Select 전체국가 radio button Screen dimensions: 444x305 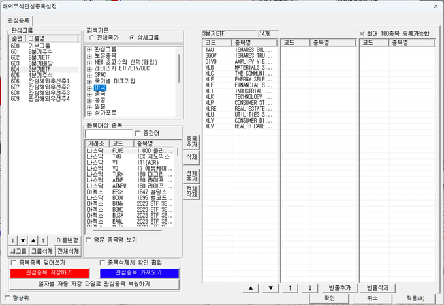click(x=91, y=38)
